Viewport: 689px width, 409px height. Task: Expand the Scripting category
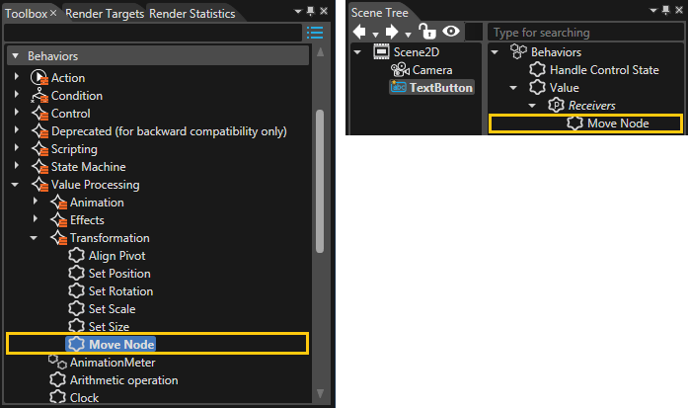[x=17, y=148]
